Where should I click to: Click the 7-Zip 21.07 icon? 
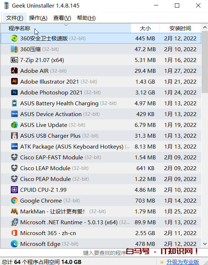pos(14,60)
